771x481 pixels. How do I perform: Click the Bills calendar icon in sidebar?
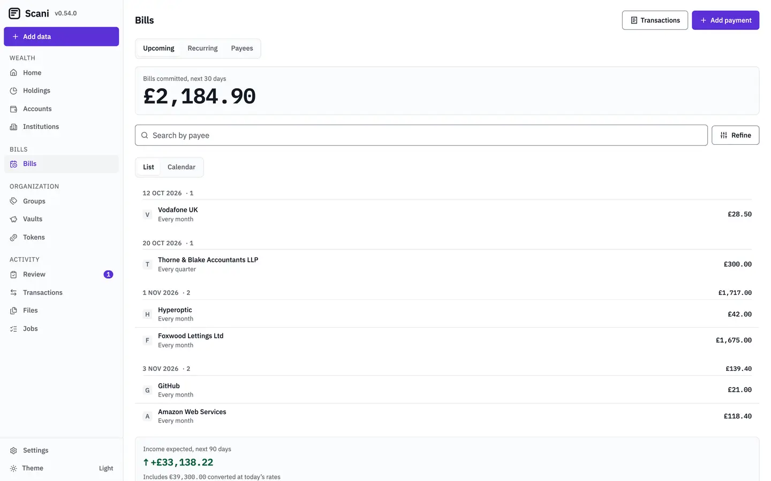tap(13, 164)
